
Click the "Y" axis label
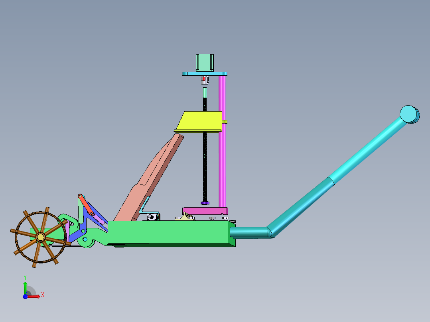pyautogui.click(x=25, y=277)
